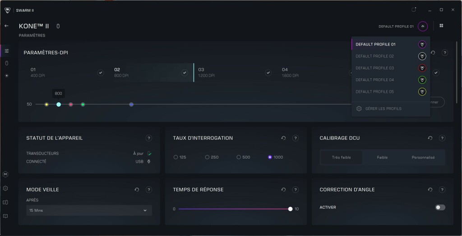Image resolution: width=462 pixels, height=236 pixels.
Task: Click the pink DPI slider handle
Action: pyautogui.click(x=71, y=104)
